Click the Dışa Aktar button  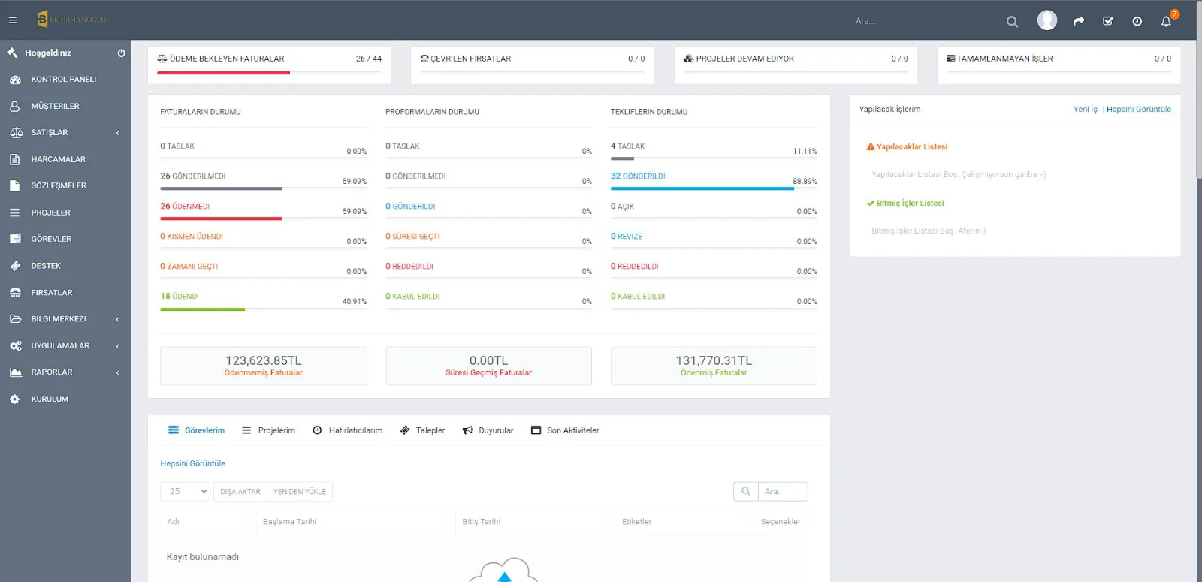[x=240, y=492]
